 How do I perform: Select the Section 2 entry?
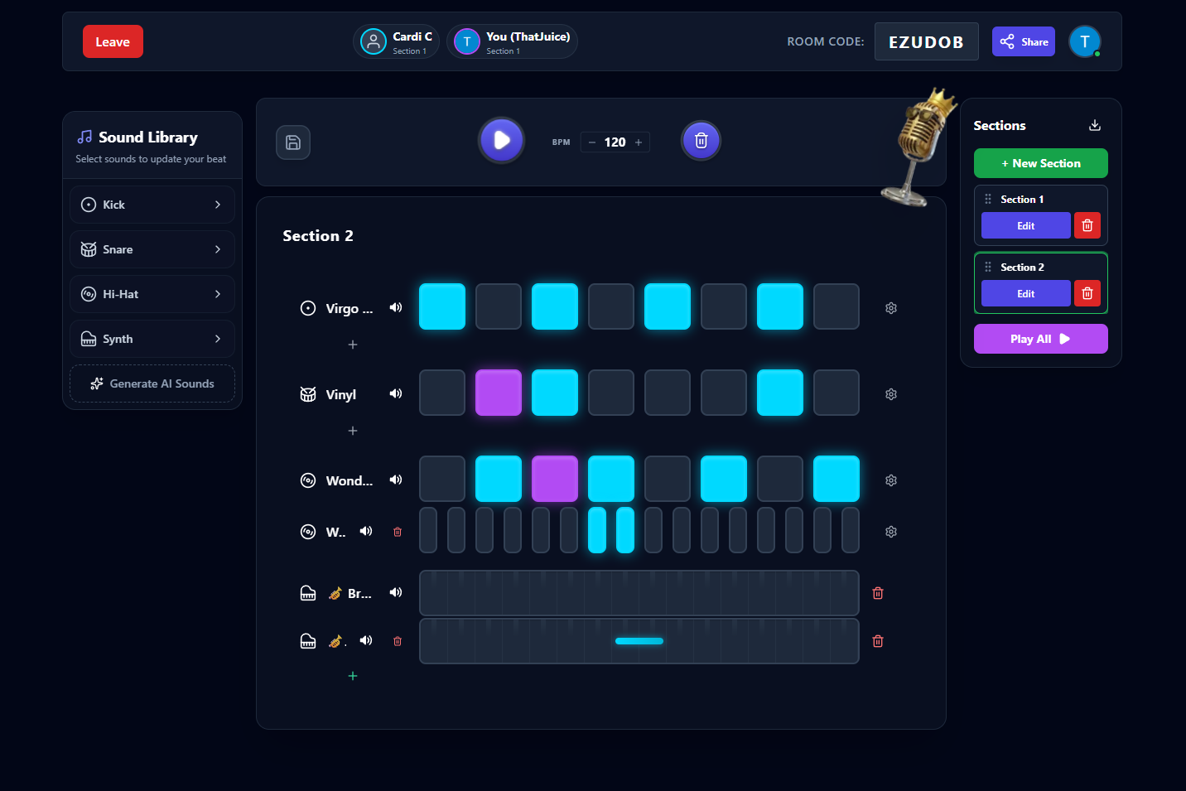click(1023, 266)
